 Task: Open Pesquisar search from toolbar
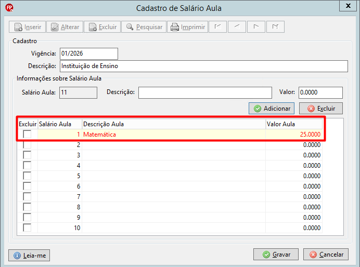144,27
